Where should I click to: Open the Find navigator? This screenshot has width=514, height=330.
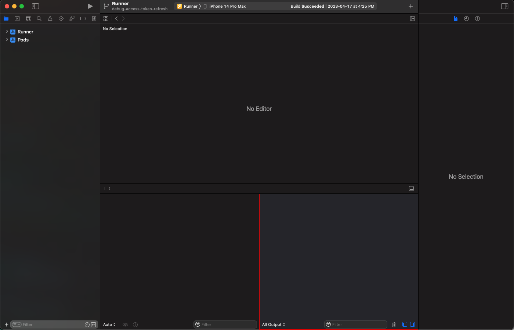(x=39, y=18)
